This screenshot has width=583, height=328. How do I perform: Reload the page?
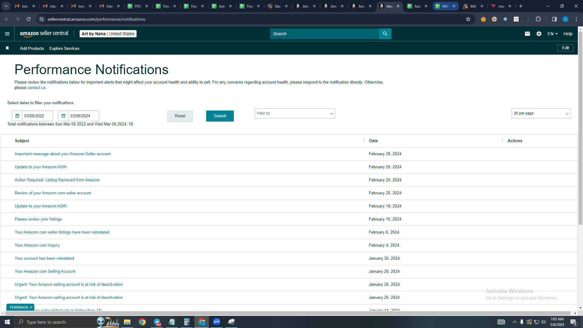click(29, 19)
